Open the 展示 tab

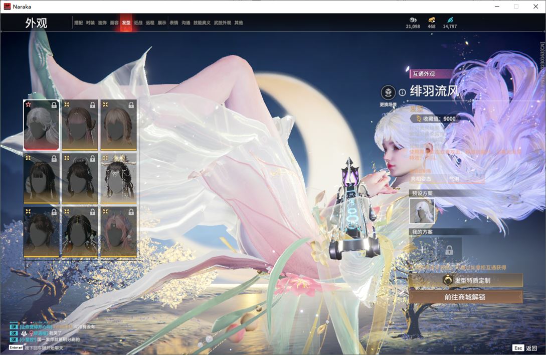162,23
